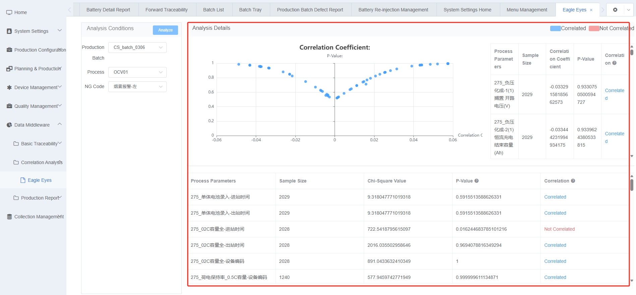This screenshot has height=295, width=636.
Task: Click Correlated link for 搁置 开路电压 row
Action: tap(615, 94)
